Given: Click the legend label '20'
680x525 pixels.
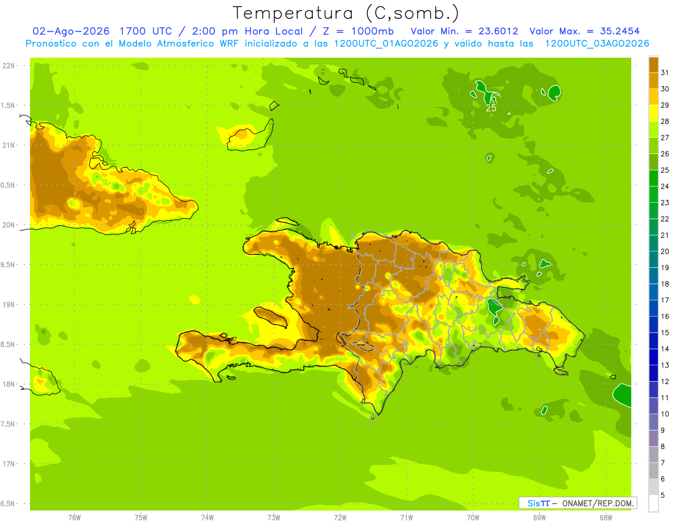Looking at the screenshot, I should pyautogui.click(x=665, y=251).
